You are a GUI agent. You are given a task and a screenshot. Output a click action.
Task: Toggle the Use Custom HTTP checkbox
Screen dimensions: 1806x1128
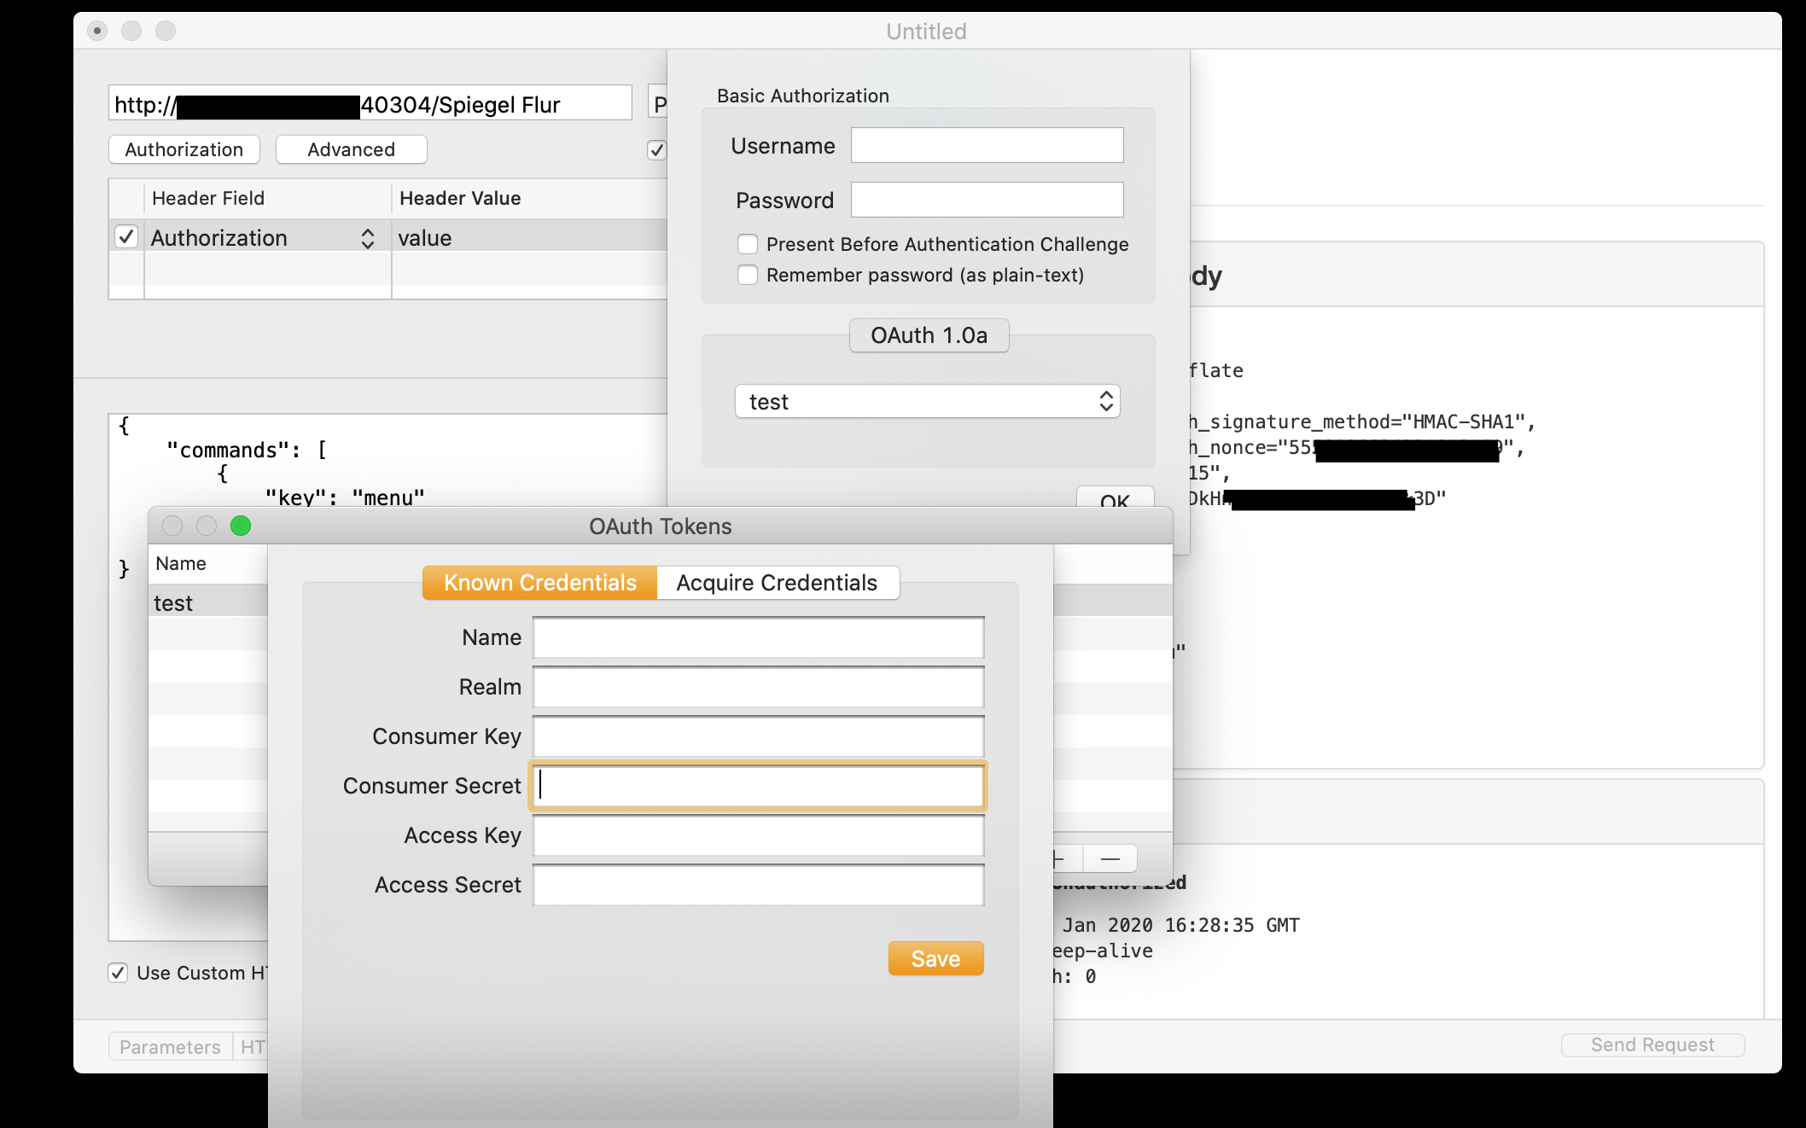point(118,973)
